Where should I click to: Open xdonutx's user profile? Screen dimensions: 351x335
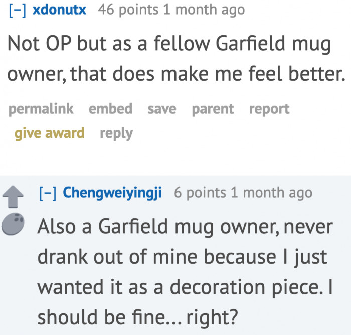59,10
